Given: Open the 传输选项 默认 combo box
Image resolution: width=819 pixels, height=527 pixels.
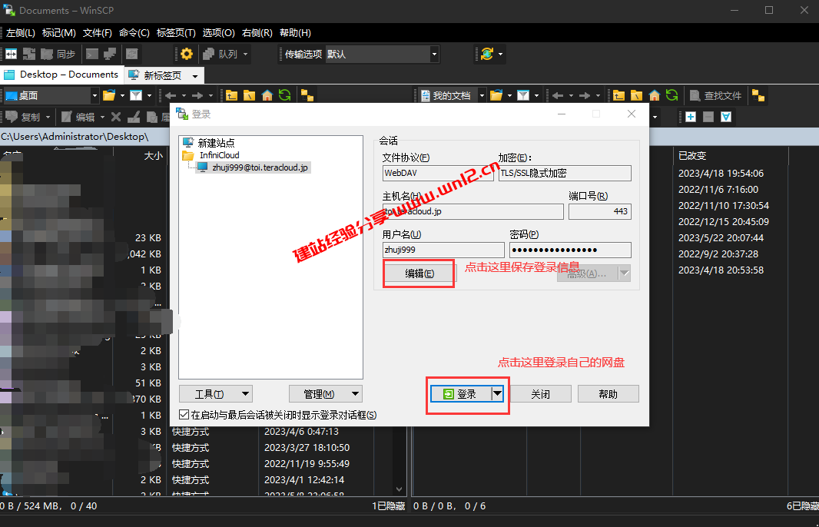Looking at the screenshot, I should [x=382, y=54].
